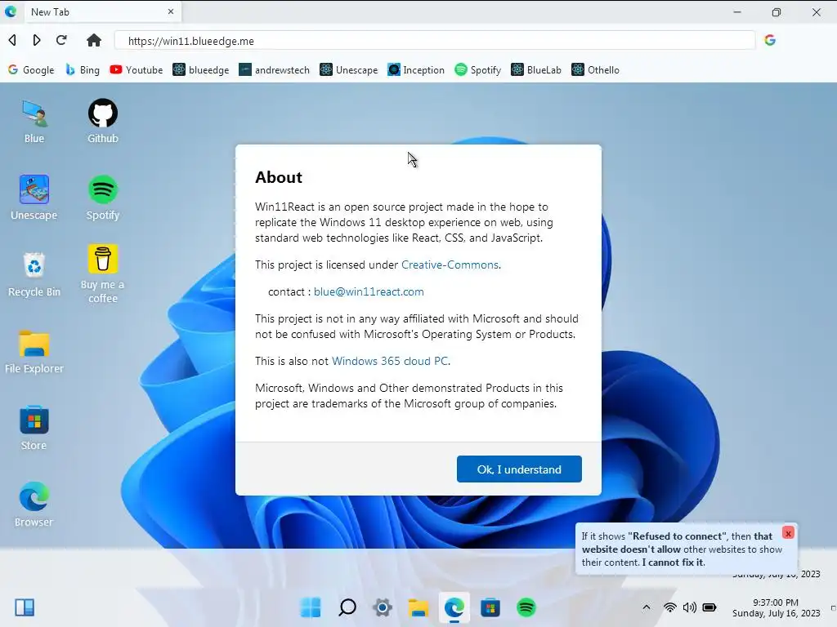Go to home using house icon

pos(94,40)
